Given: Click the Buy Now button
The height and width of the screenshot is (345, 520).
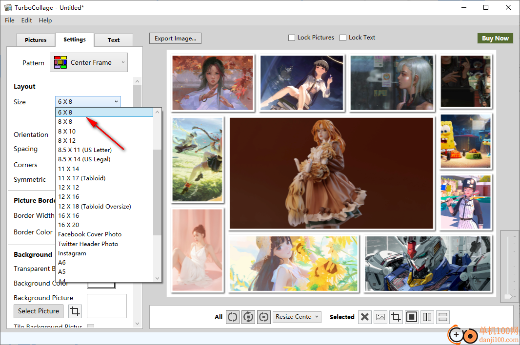Looking at the screenshot, I should (x=495, y=38).
